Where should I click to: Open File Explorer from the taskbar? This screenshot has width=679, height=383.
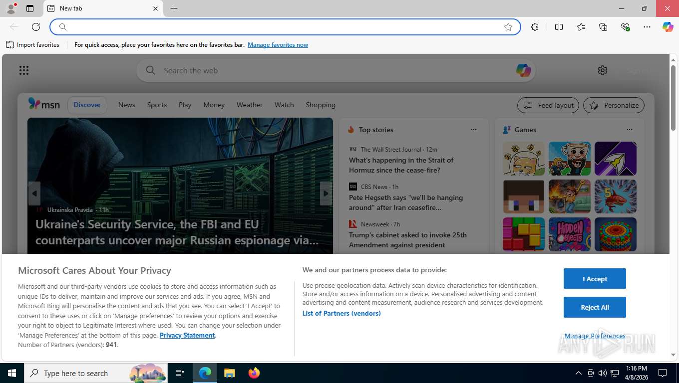tap(229, 373)
